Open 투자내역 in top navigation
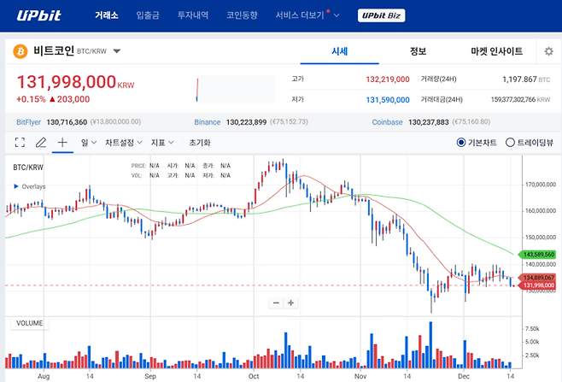The width and height of the screenshot is (562, 382). coord(193,15)
